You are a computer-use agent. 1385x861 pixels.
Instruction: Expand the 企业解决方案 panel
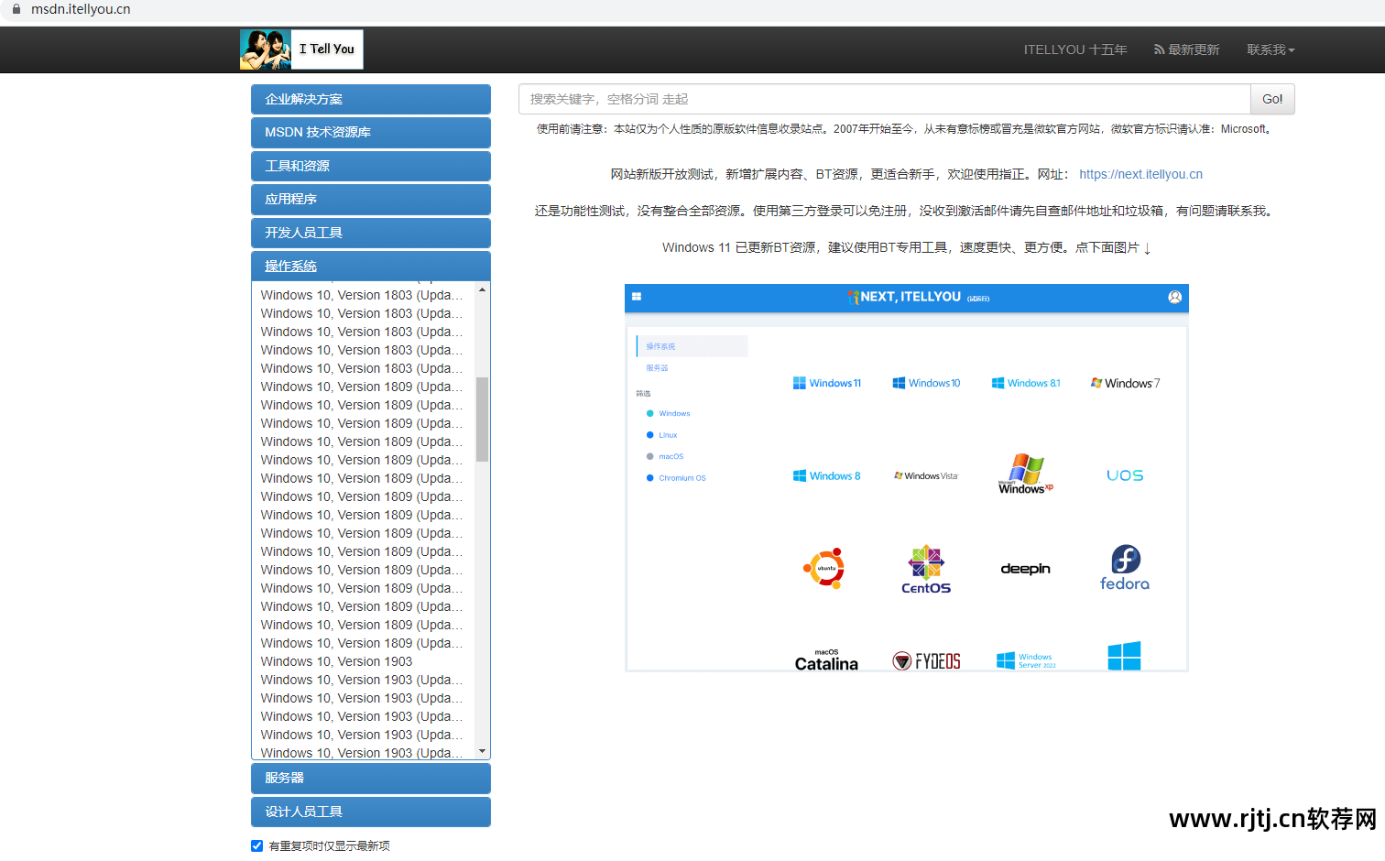(x=371, y=99)
